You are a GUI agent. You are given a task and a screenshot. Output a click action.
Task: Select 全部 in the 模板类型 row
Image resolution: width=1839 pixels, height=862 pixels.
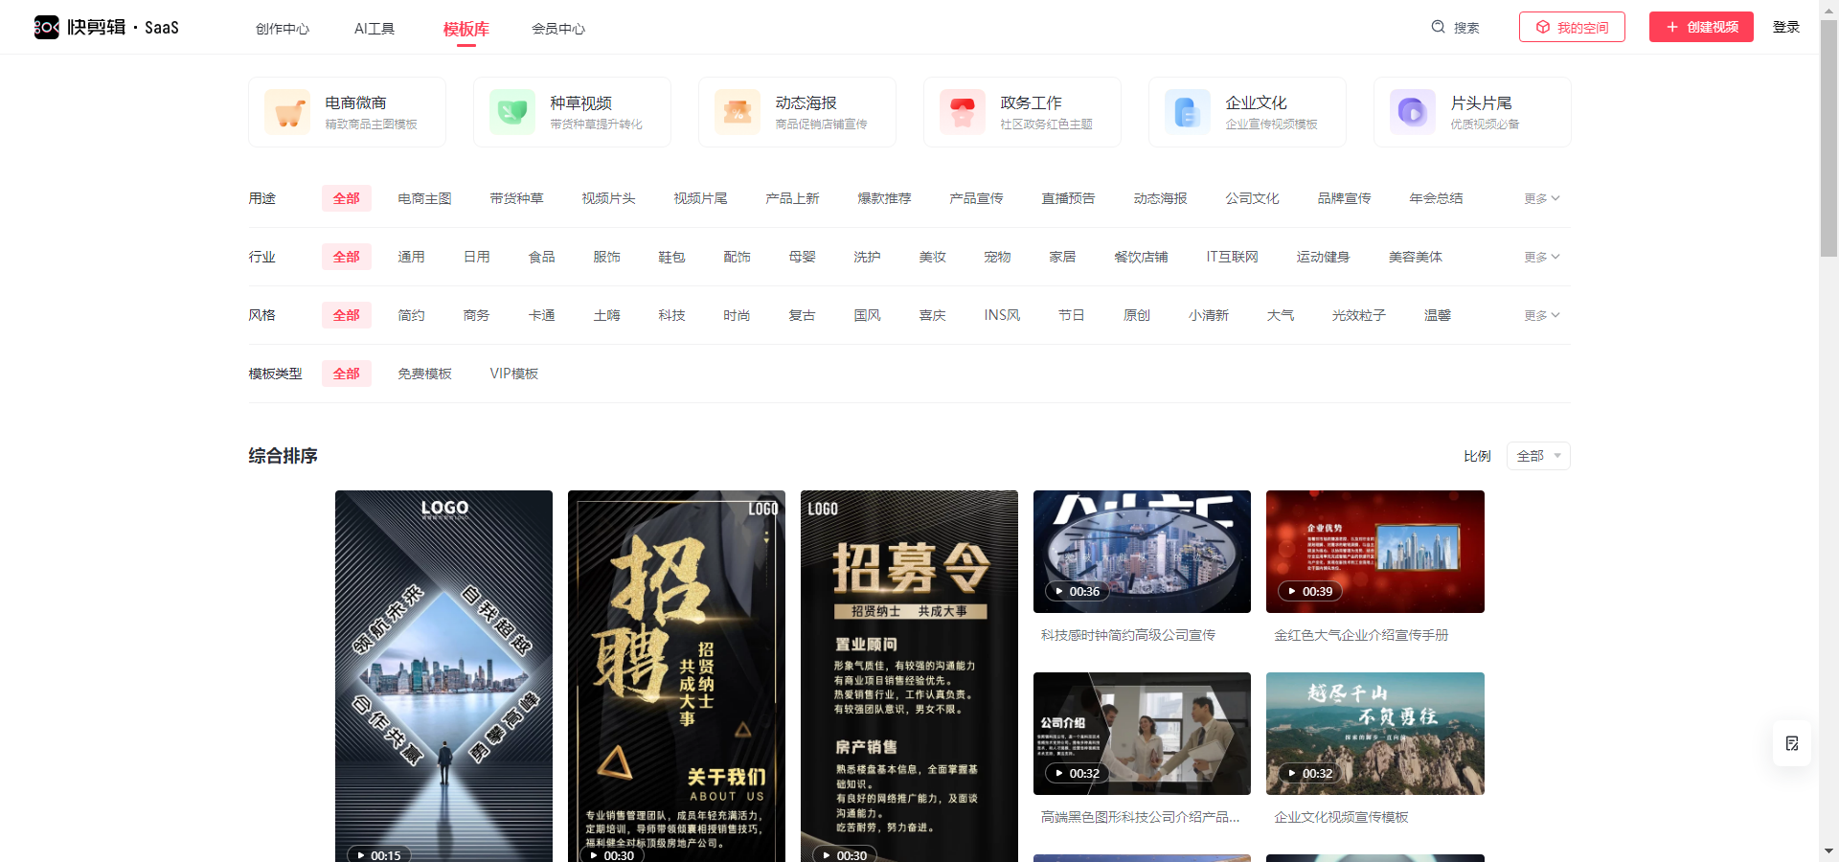click(347, 374)
